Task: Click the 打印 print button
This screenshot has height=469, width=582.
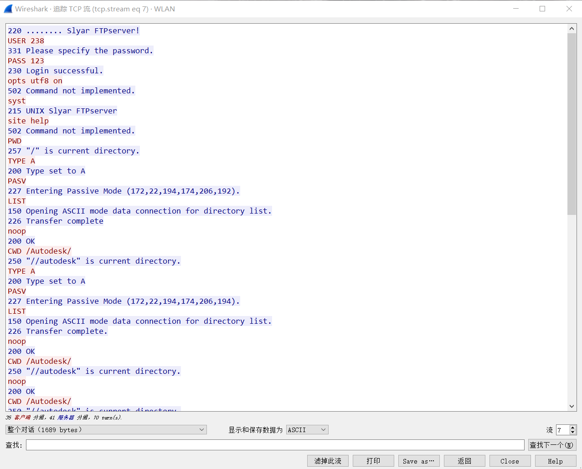Action: pyautogui.click(x=373, y=461)
